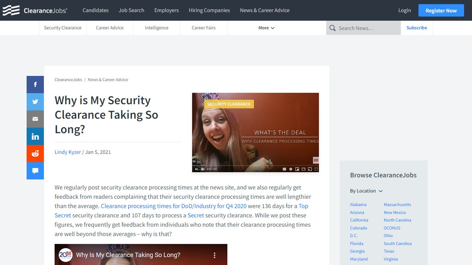Browse jobs in New Mexico
This screenshot has height=265, width=472.
(395, 213)
